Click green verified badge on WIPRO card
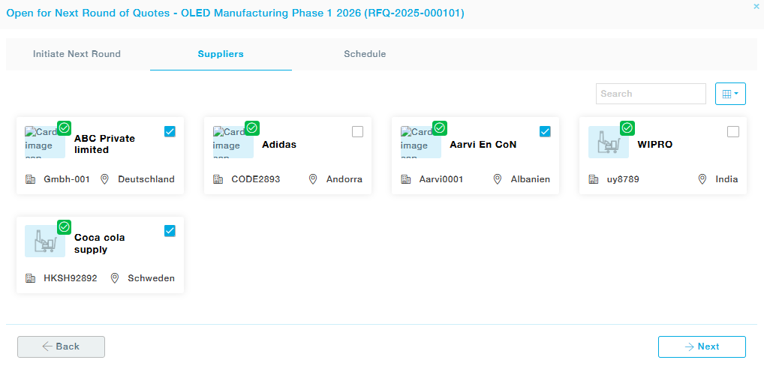 [627, 127]
